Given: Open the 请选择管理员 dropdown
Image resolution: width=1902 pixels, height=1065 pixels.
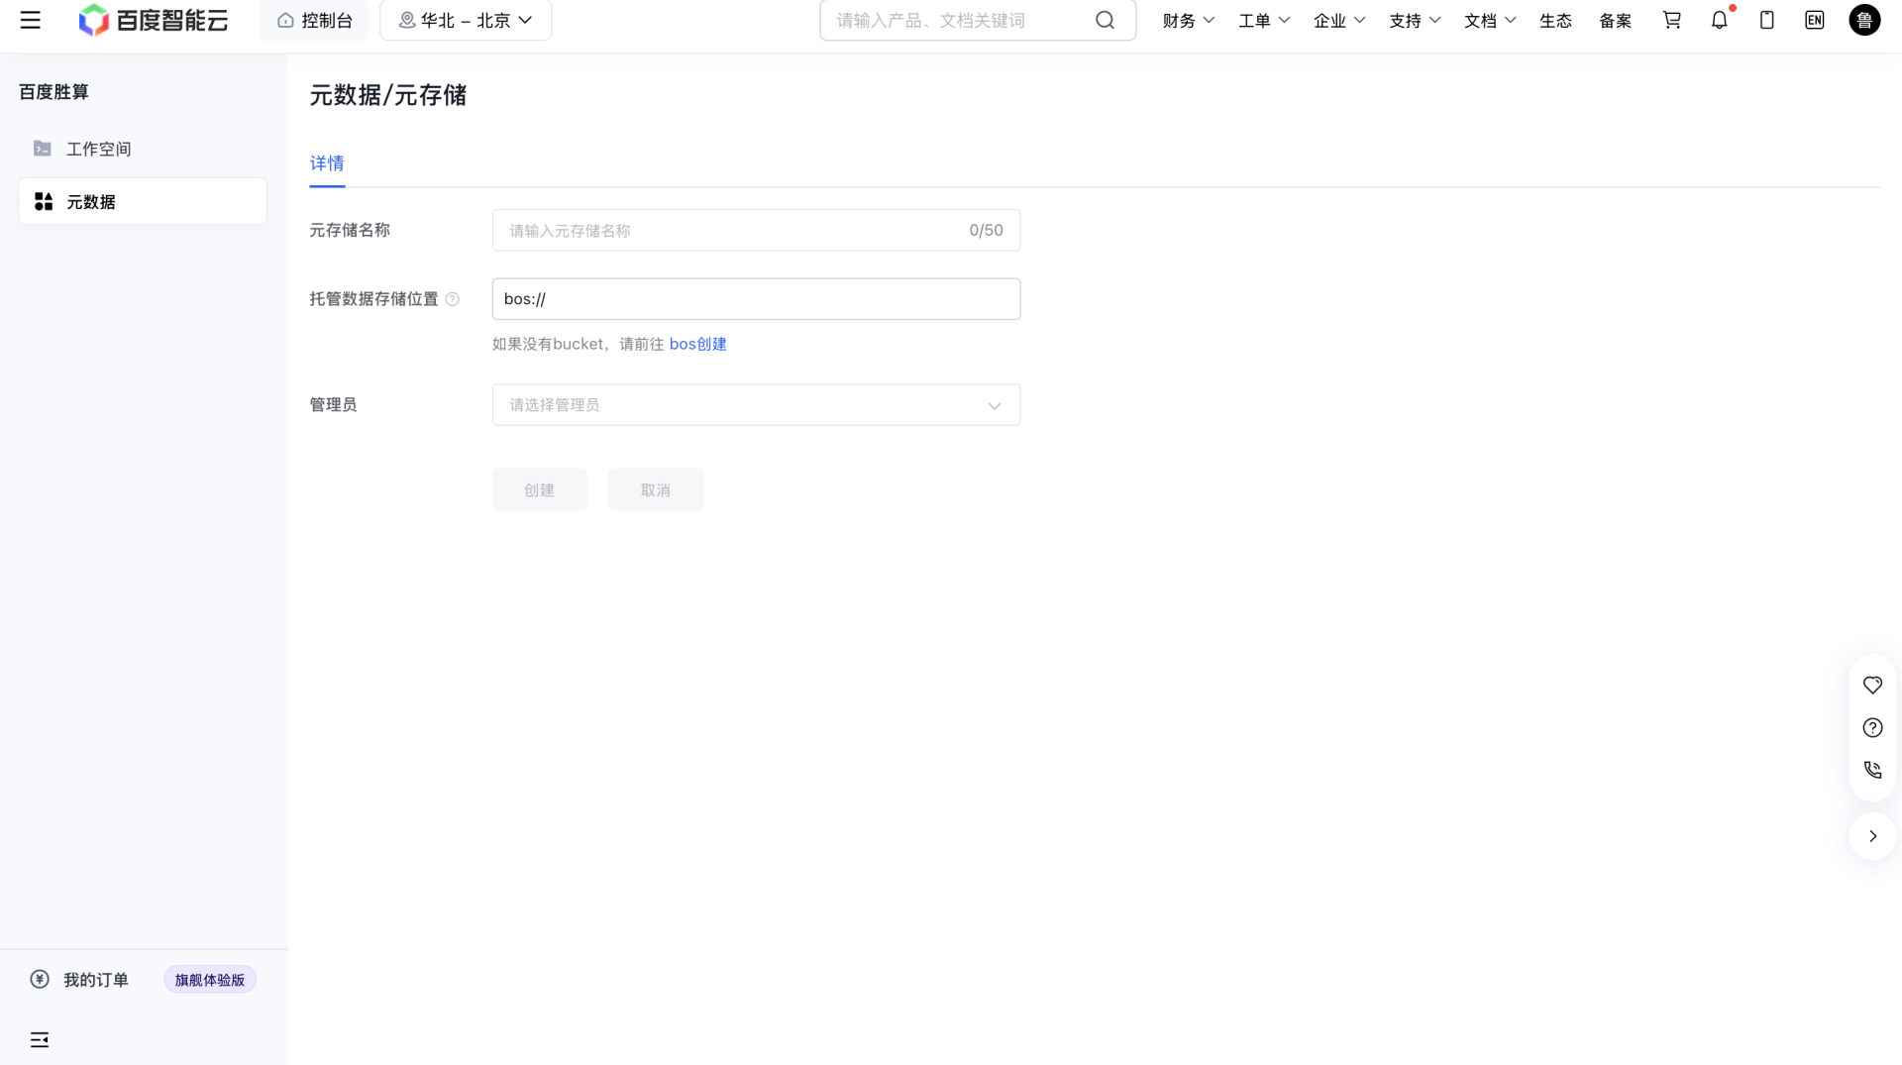Looking at the screenshot, I should (x=756, y=405).
